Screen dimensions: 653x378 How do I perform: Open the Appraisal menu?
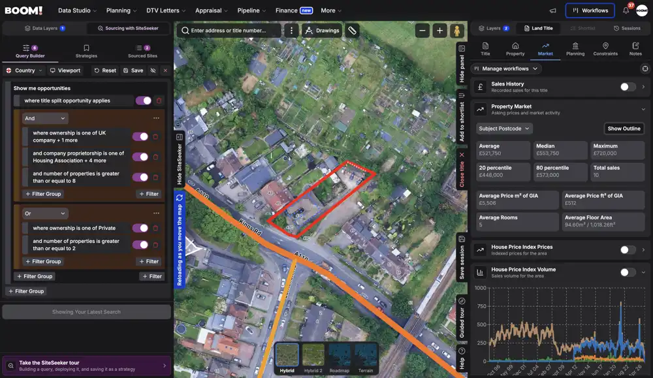pos(211,10)
